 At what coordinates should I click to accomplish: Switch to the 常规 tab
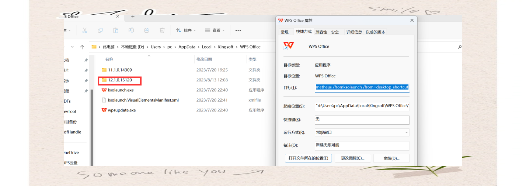point(285,32)
